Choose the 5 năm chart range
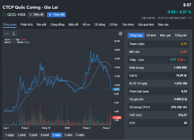The image size is (194, 140). [x=80, y=135]
